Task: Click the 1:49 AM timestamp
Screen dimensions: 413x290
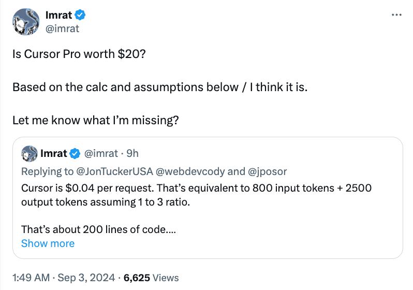Action: click(31, 278)
